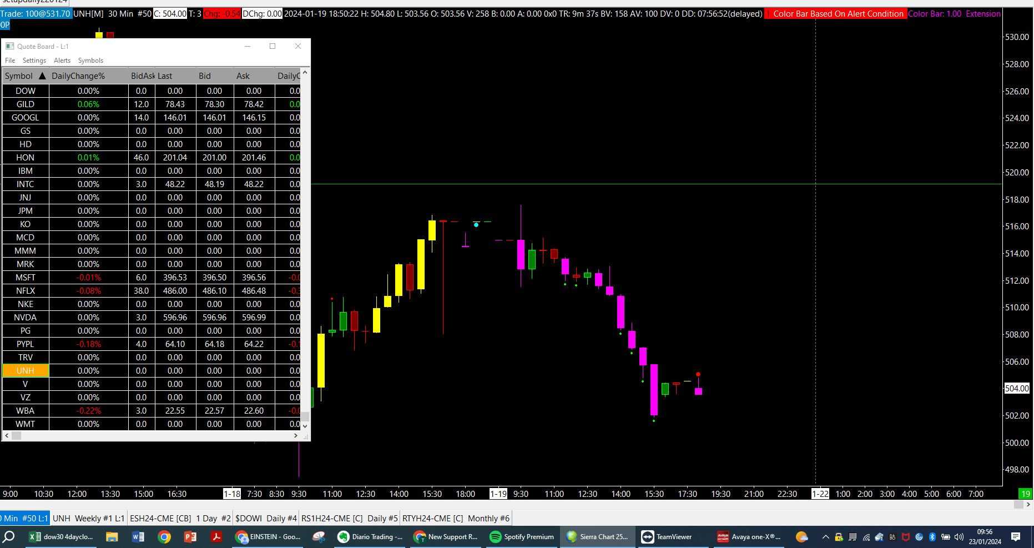Open the Alerts menu in Quote Board
The image size is (1034, 548).
pos(62,61)
